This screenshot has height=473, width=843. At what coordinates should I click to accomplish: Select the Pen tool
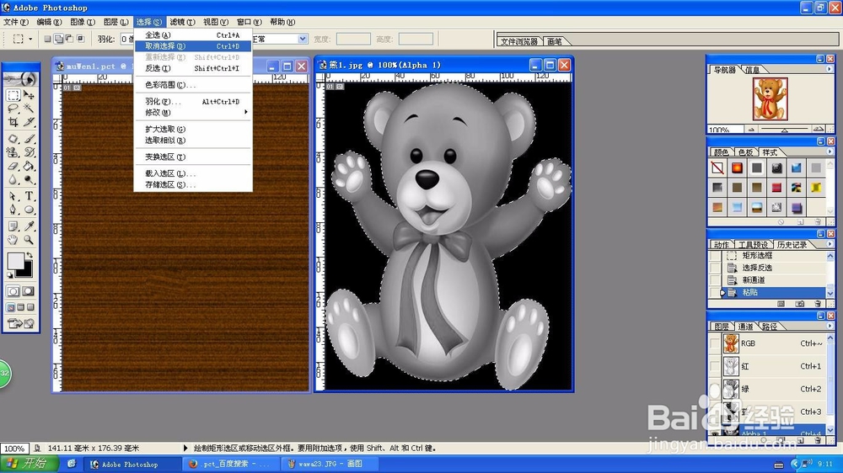point(13,210)
